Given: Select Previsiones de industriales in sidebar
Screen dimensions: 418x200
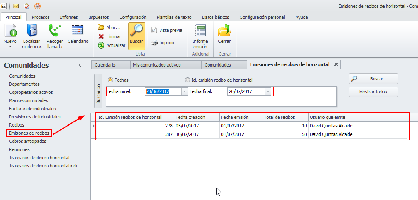Looking at the screenshot, I should click(35, 117).
